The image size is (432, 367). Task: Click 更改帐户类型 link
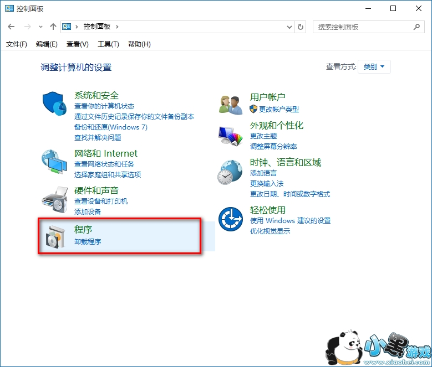point(279,110)
